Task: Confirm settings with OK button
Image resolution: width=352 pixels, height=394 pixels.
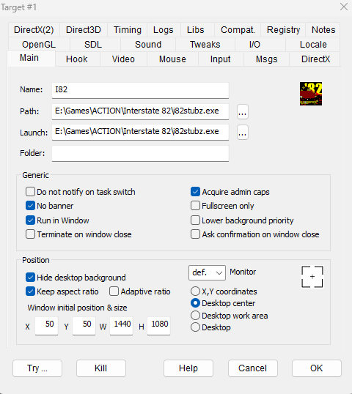Action: 317,368
